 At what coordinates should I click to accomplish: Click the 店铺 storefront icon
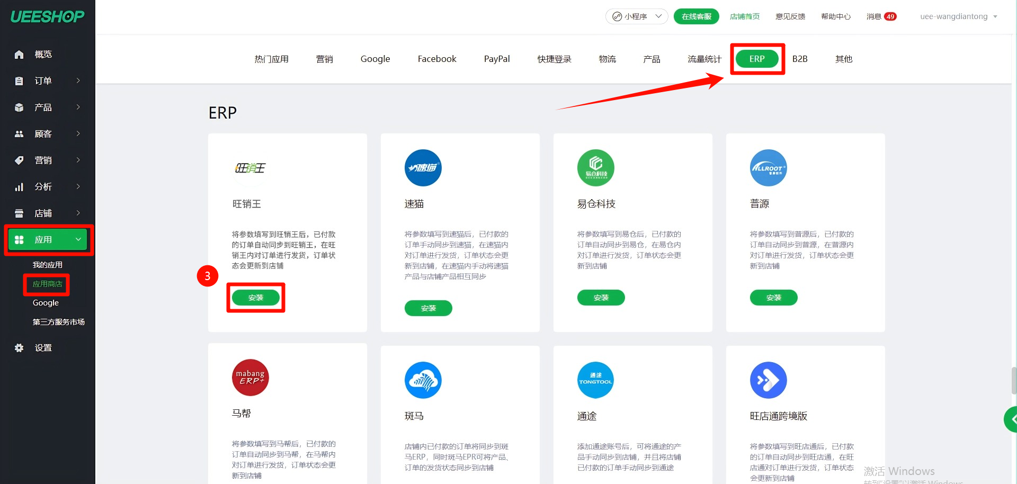(x=19, y=213)
